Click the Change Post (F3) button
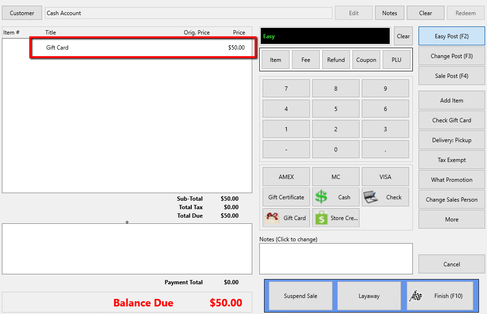The height and width of the screenshot is (314, 487). (x=452, y=56)
